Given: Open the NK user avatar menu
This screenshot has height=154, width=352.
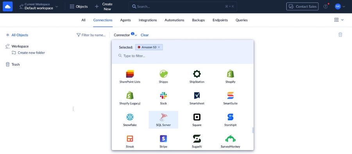Looking at the screenshot, I should (339, 7).
